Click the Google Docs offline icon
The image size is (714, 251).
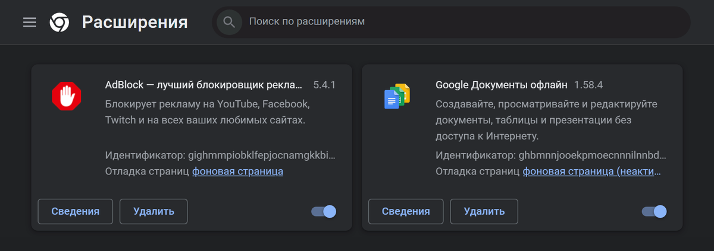click(x=397, y=96)
